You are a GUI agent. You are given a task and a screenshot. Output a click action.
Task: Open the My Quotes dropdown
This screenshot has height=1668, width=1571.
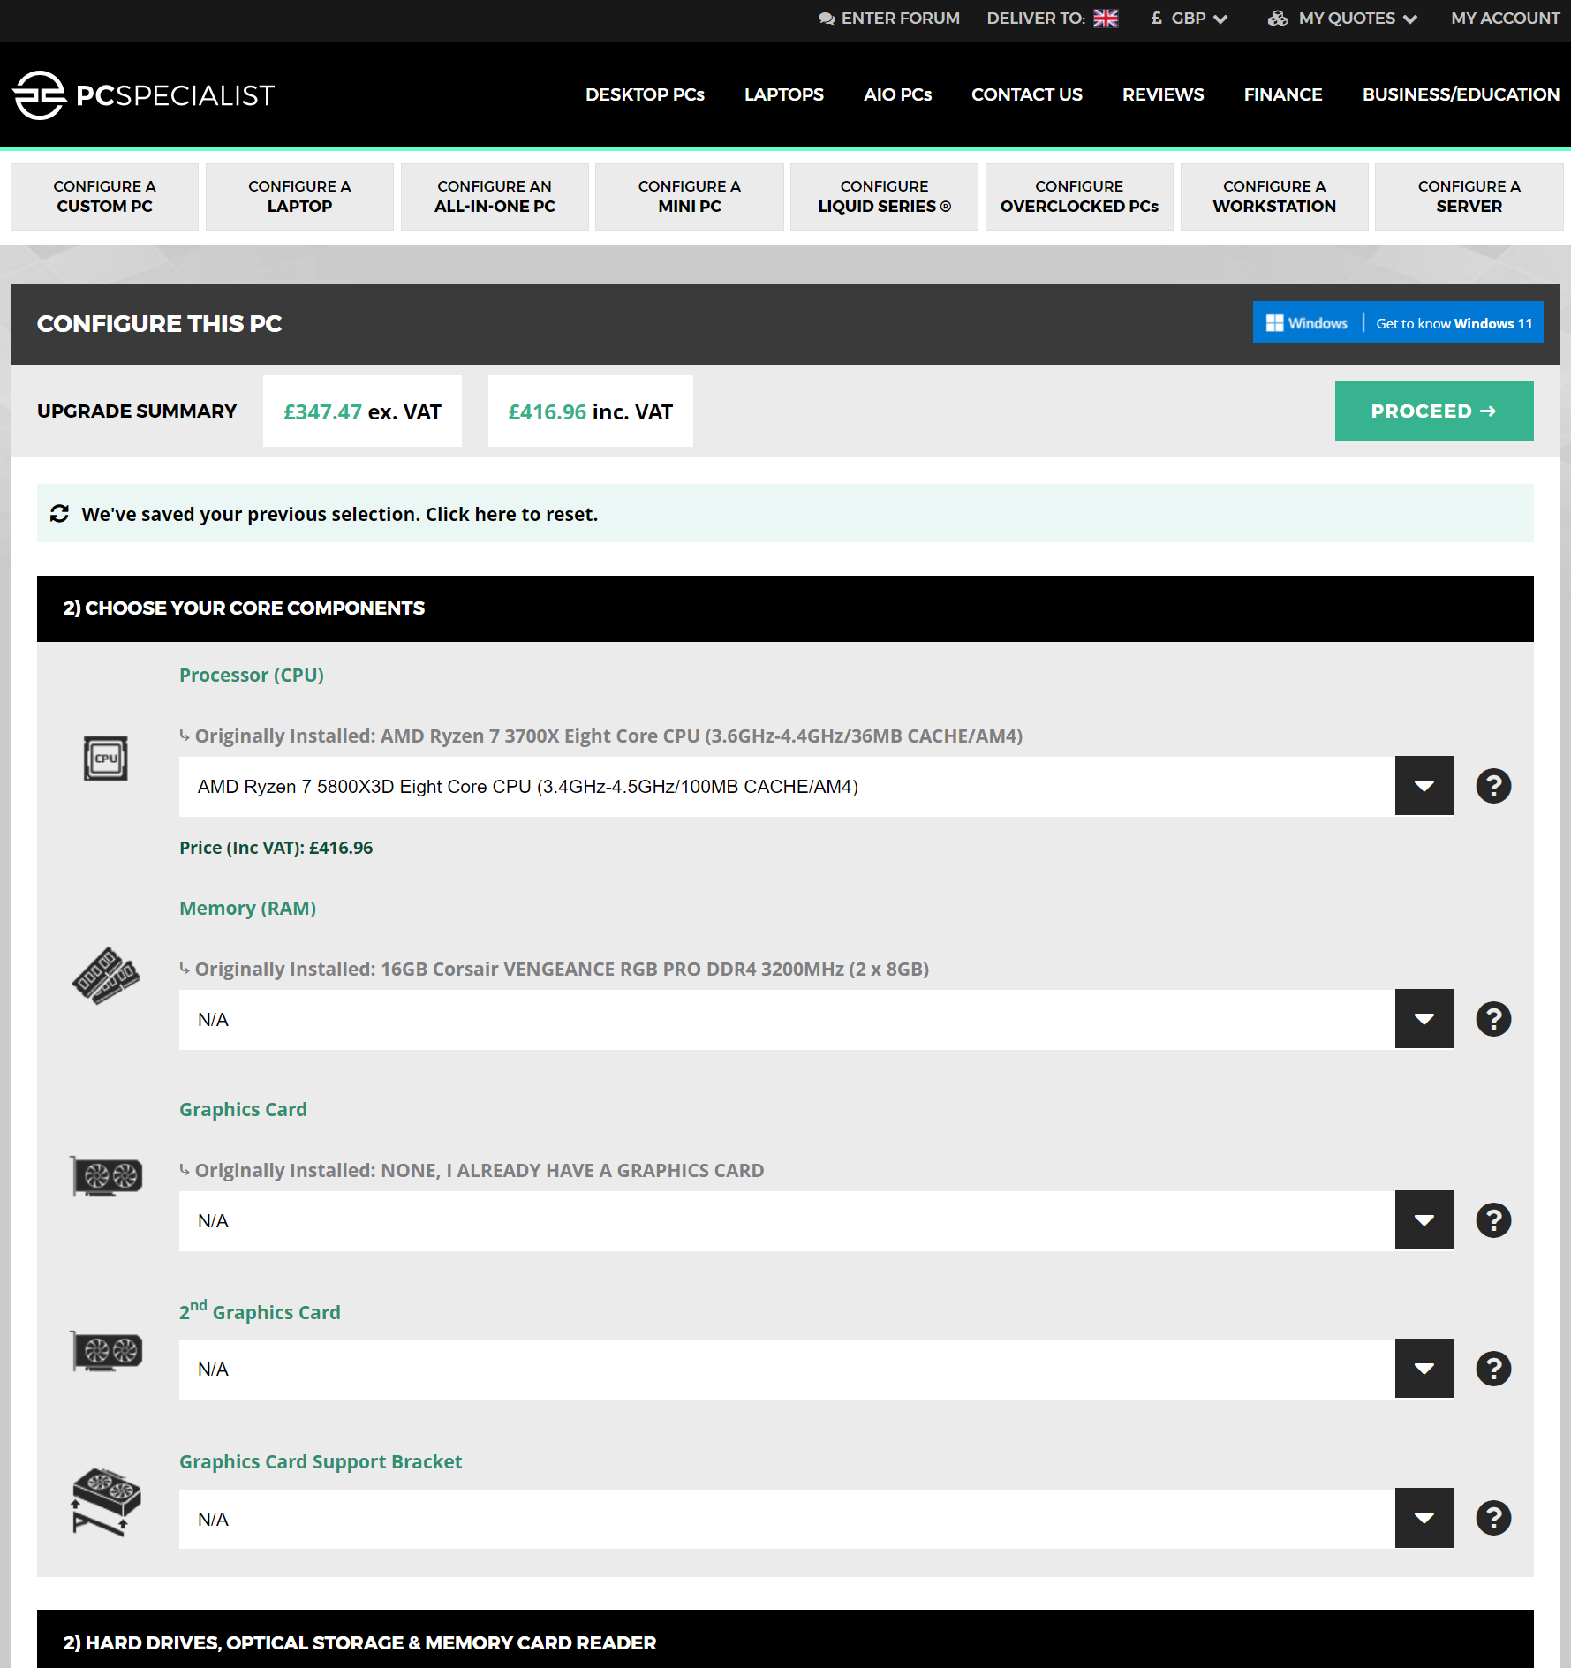click(1342, 19)
